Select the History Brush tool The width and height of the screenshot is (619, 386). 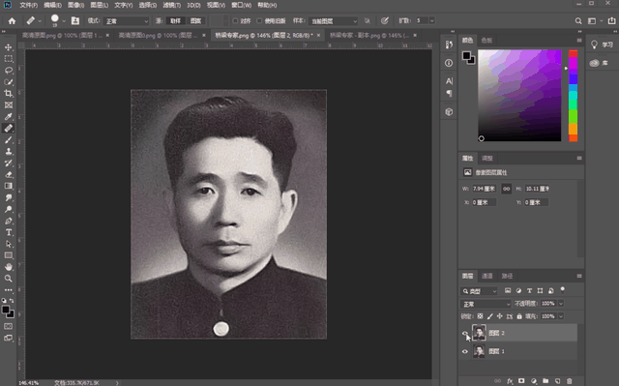pos(9,163)
